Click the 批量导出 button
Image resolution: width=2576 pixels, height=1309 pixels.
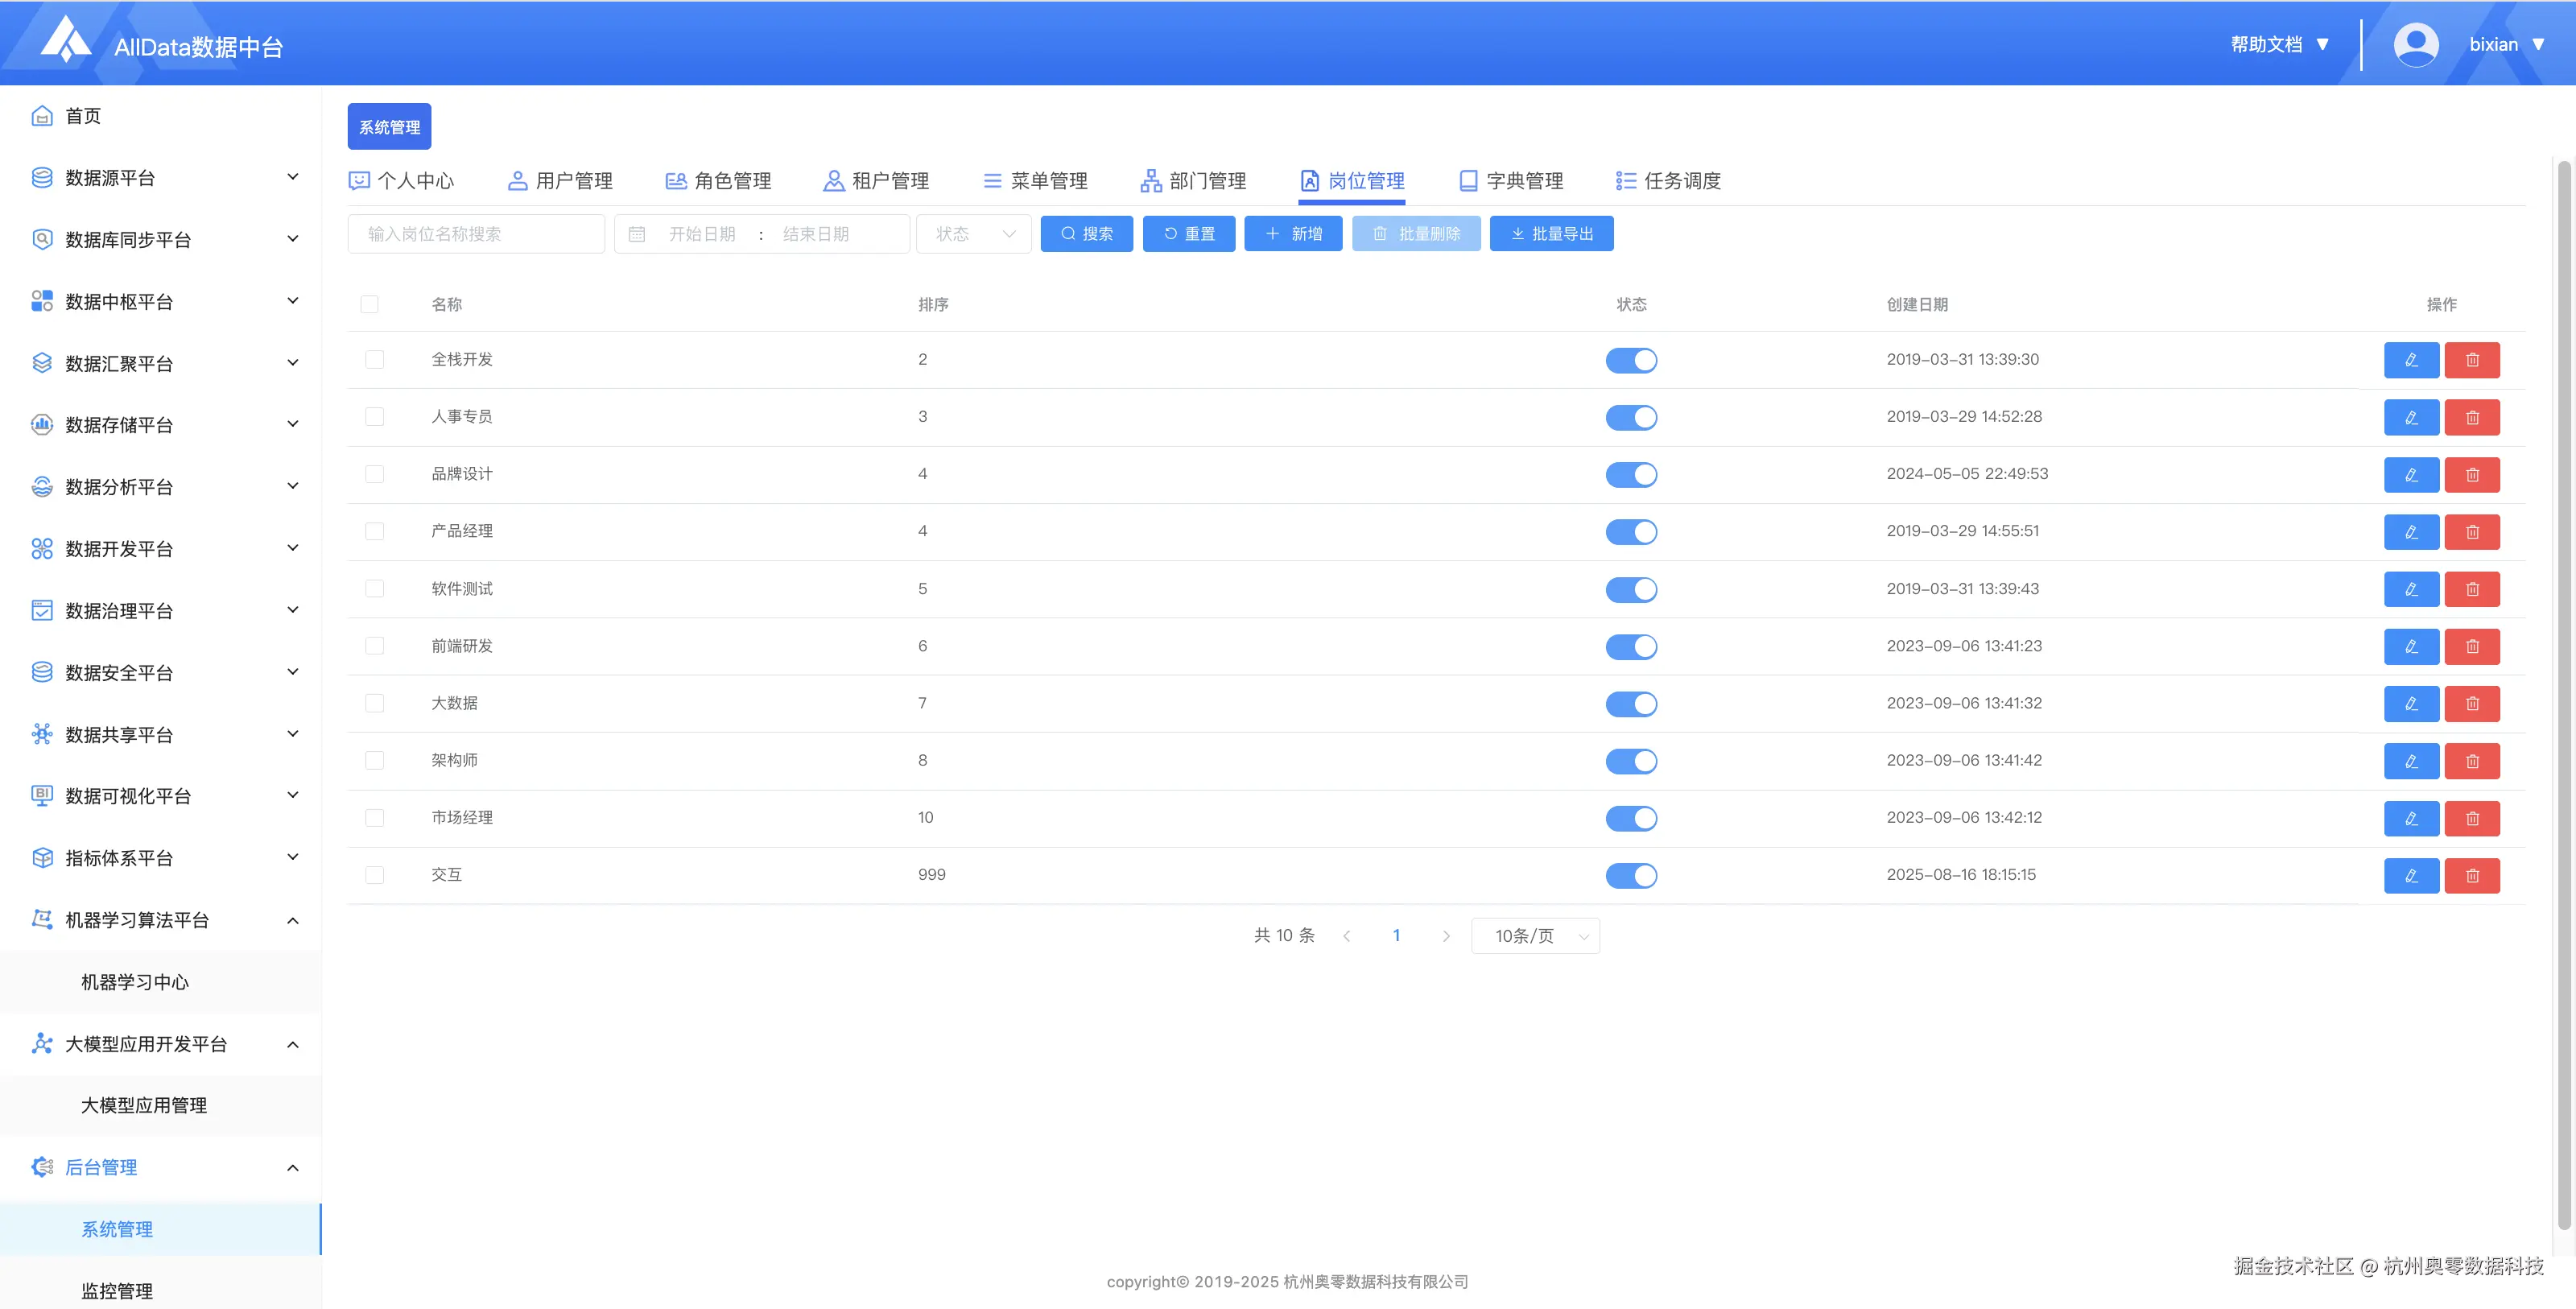click(x=1551, y=234)
